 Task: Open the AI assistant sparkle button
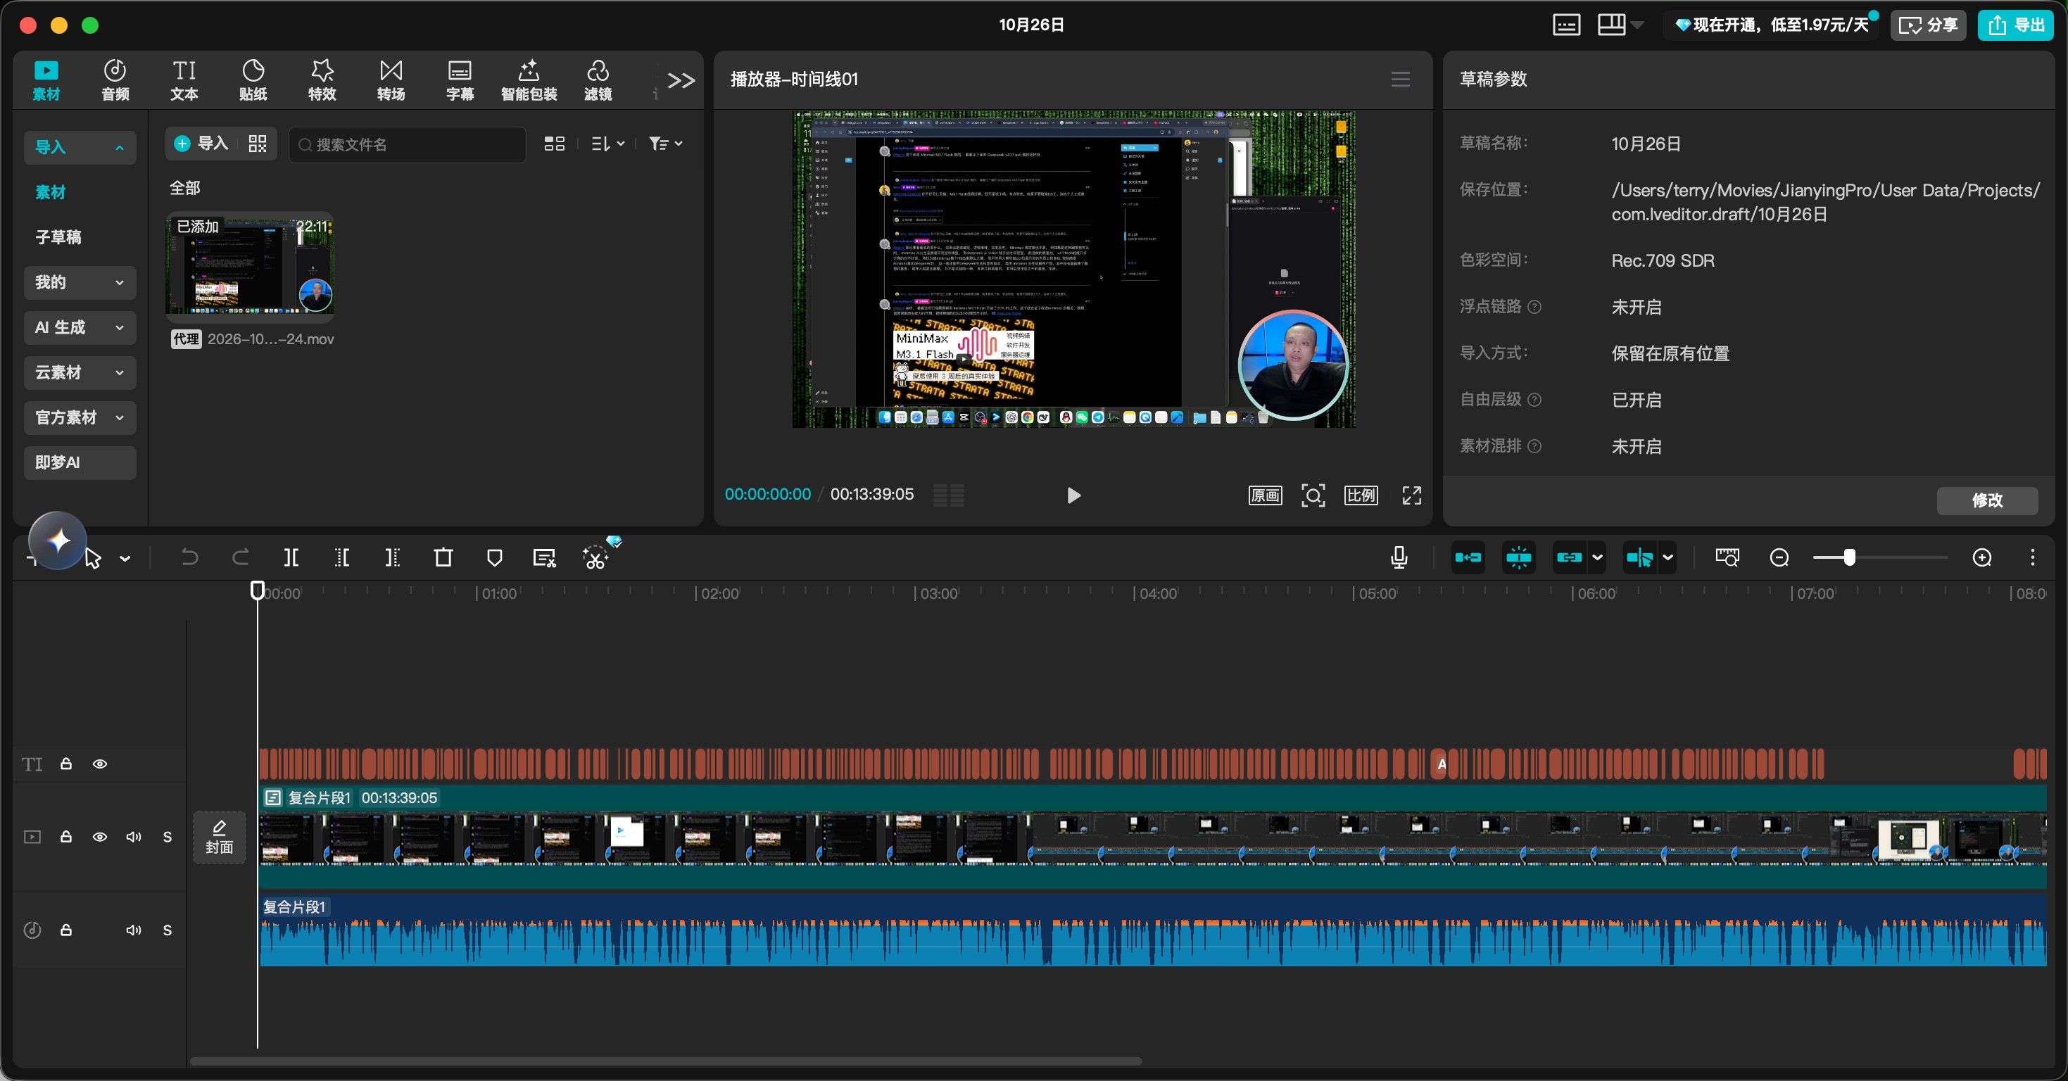pyautogui.click(x=58, y=541)
